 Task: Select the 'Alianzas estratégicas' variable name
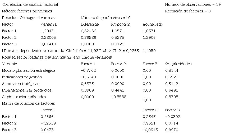(x=20, y=84)
